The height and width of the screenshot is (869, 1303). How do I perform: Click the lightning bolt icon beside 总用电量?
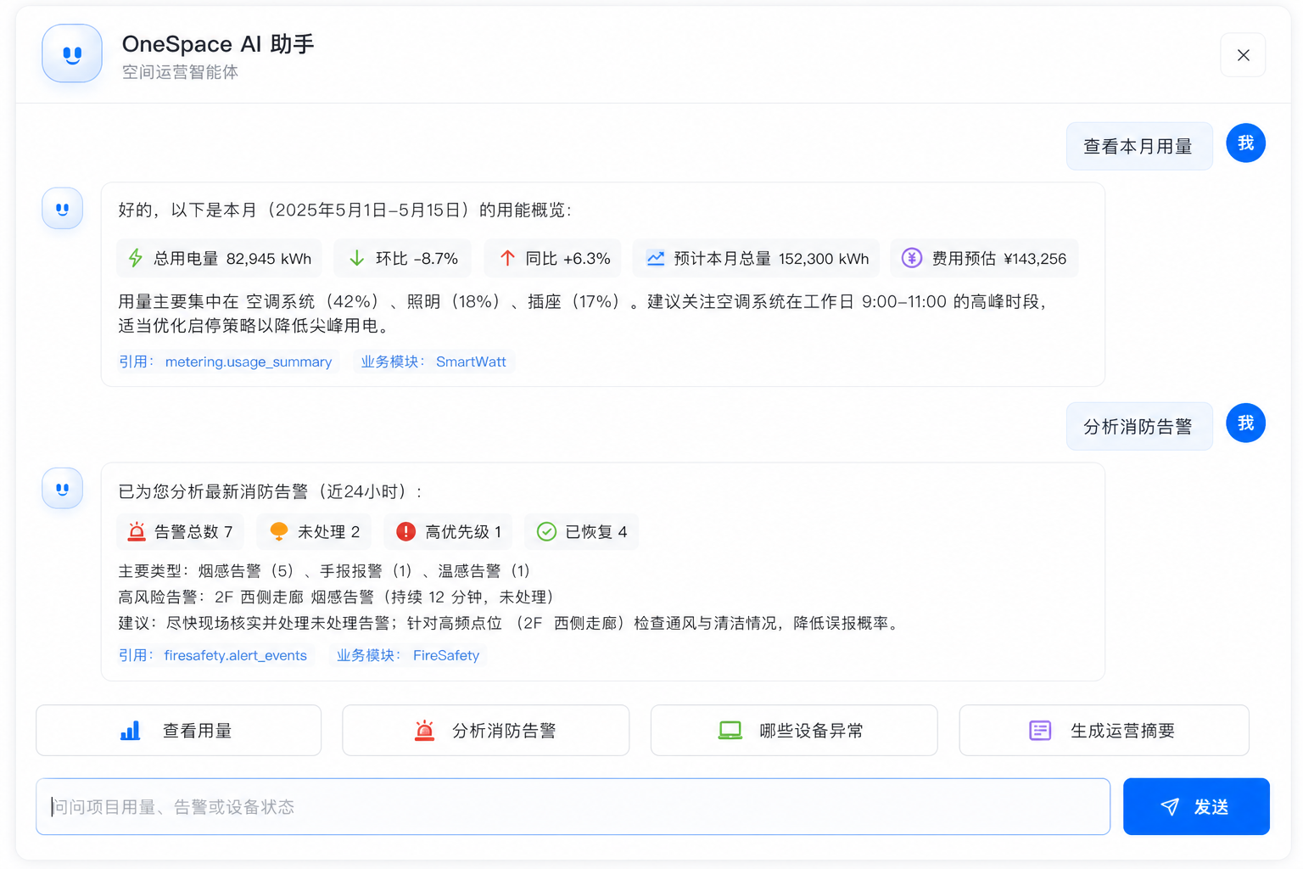(x=136, y=258)
